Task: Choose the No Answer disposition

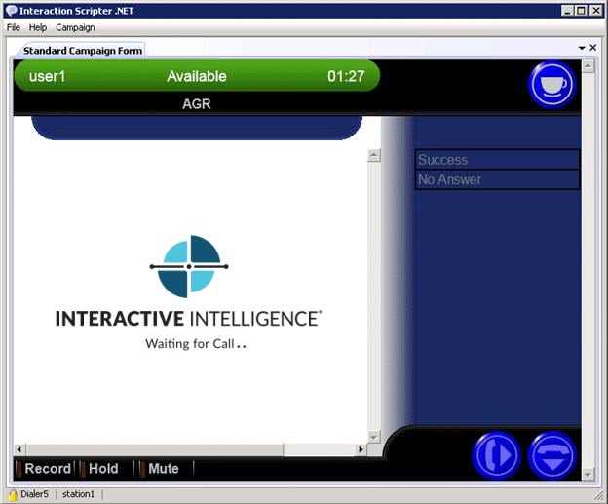Action: click(497, 179)
